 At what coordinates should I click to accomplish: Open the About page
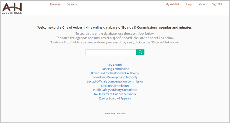[202, 4]
